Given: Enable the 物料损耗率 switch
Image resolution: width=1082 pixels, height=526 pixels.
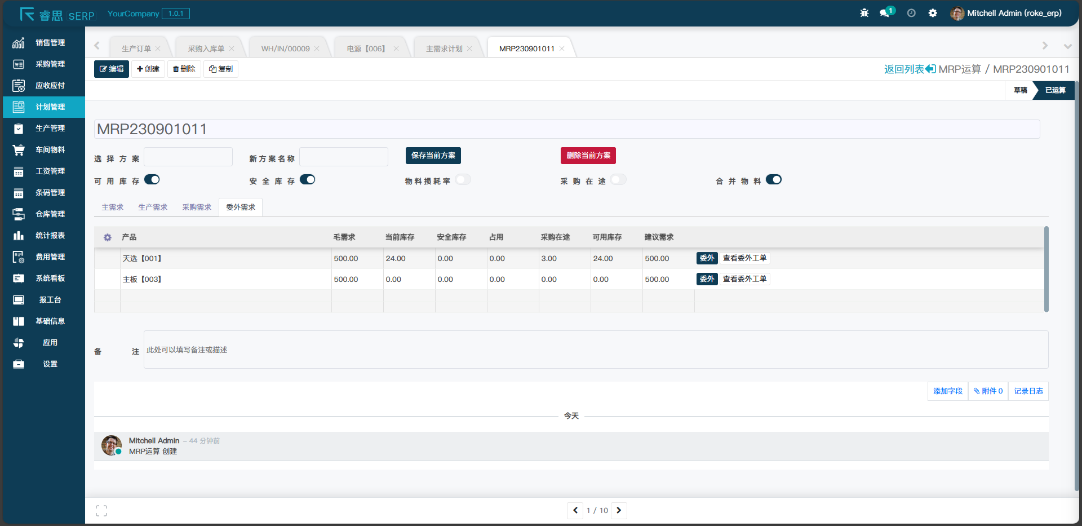Looking at the screenshot, I should click(463, 180).
